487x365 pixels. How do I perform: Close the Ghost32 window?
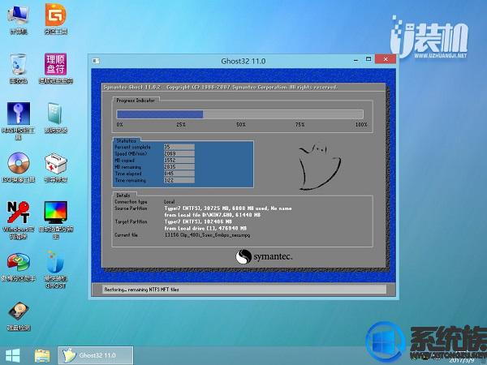(x=386, y=59)
